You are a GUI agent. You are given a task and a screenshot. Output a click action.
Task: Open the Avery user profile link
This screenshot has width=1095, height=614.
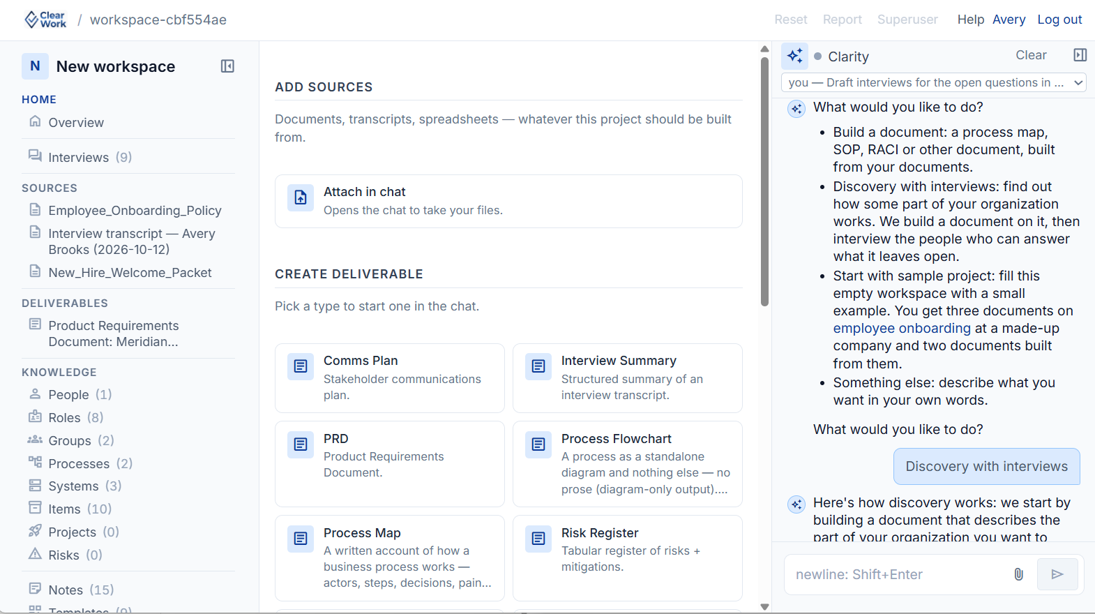(1009, 20)
